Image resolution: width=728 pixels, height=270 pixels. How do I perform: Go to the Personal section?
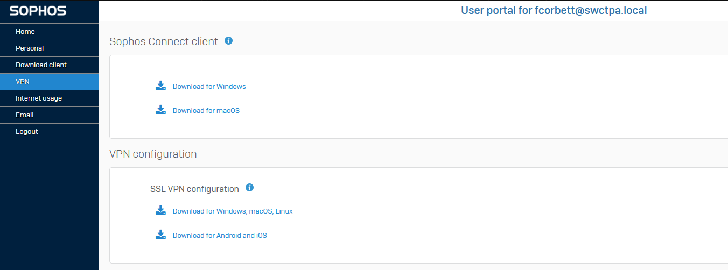coord(50,48)
